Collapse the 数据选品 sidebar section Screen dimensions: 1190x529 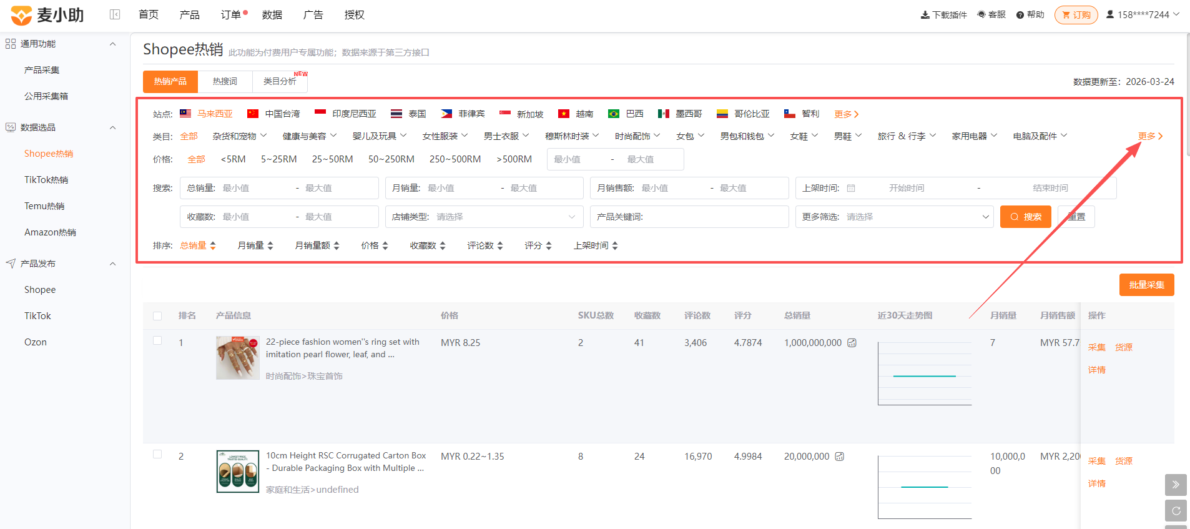tap(113, 127)
